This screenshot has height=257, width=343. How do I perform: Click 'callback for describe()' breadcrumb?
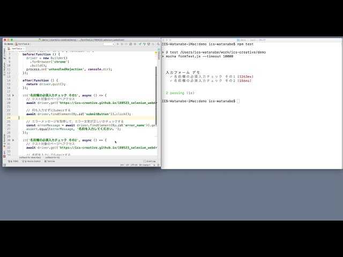pyautogui.click(x=30, y=157)
